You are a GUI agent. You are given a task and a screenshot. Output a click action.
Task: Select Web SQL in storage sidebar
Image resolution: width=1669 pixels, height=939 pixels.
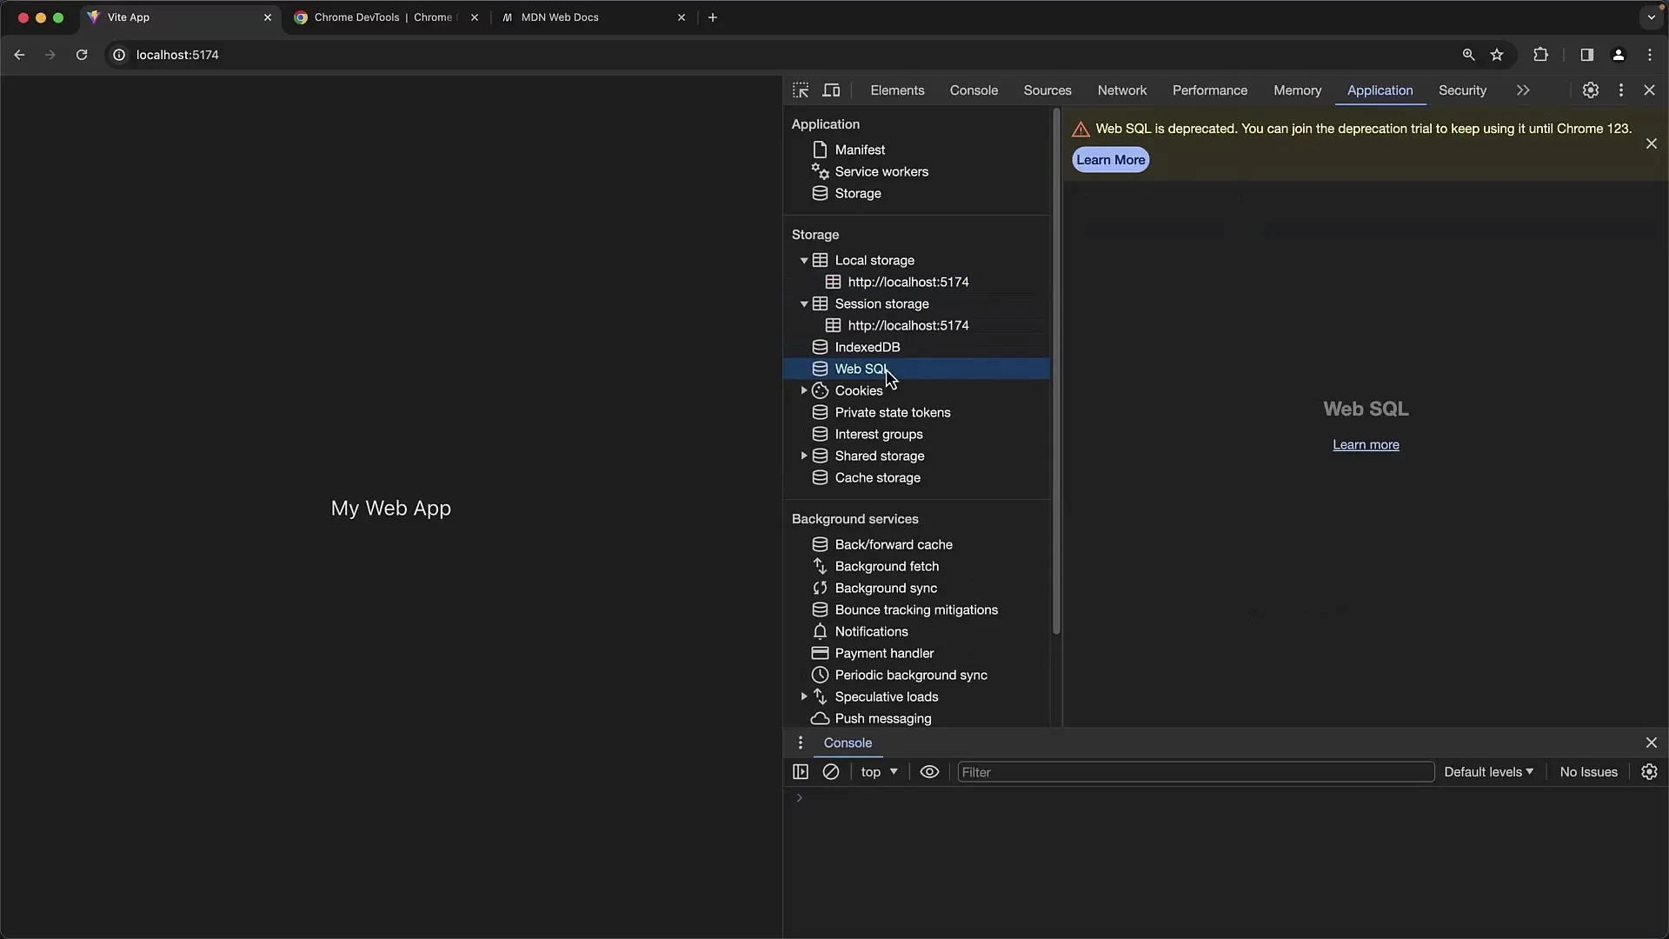pos(860,368)
